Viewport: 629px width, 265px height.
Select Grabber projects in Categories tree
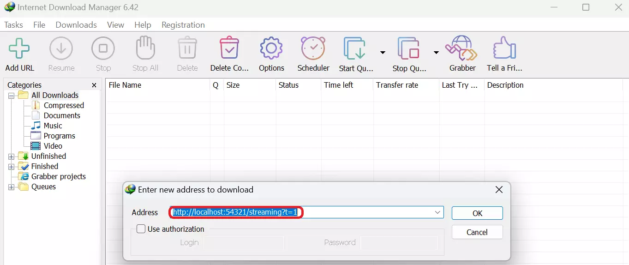pyautogui.click(x=58, y=176)
